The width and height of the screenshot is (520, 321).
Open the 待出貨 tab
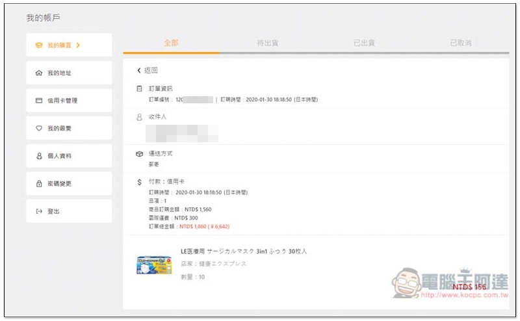pos(268,43)
